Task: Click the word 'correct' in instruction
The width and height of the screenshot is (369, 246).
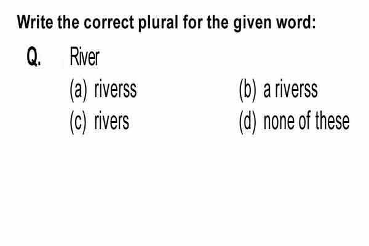Action: [x=109, y=23]
